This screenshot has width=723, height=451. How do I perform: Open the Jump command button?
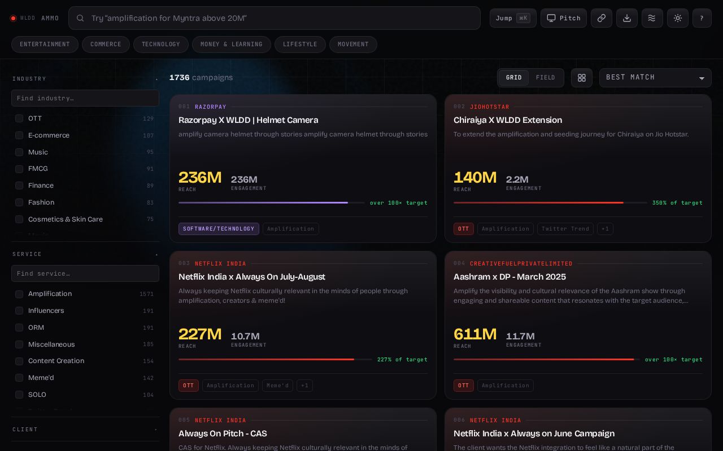[x=513, y=18]
